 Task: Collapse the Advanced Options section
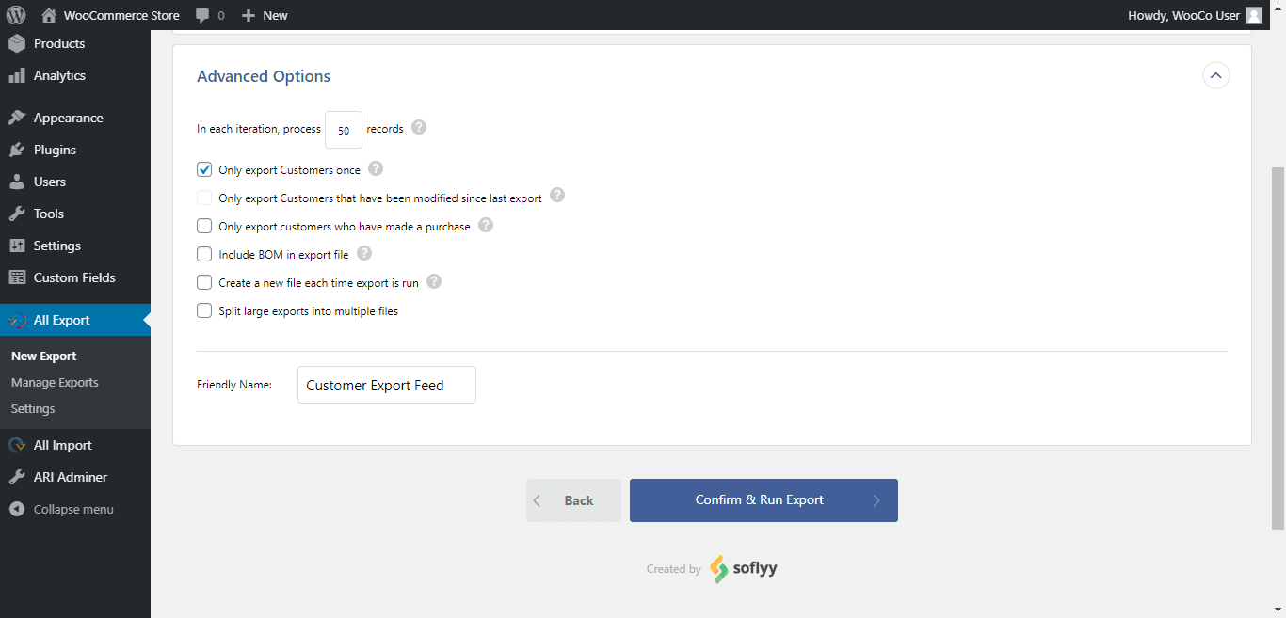point(1216,75)
